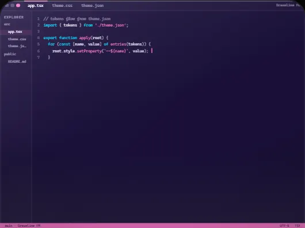This screenshot has width=305, height=228.
Task: Click the closing brace on line 7
Action: pyautogui.click(x=49, y=57)
